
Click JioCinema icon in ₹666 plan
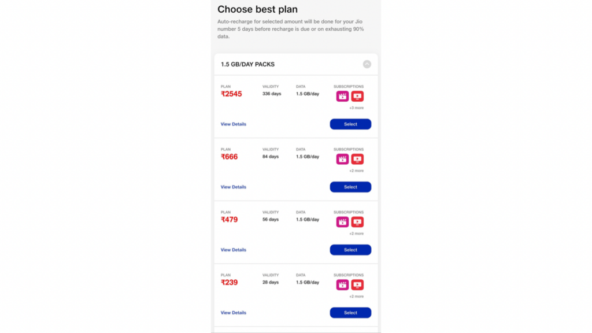(342, 159)
